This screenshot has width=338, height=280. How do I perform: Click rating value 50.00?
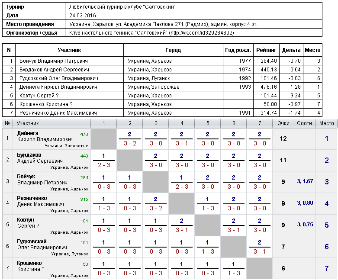tap(270, 104)
